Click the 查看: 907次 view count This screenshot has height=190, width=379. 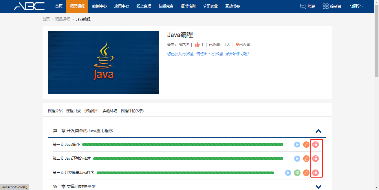coord(178,45)
